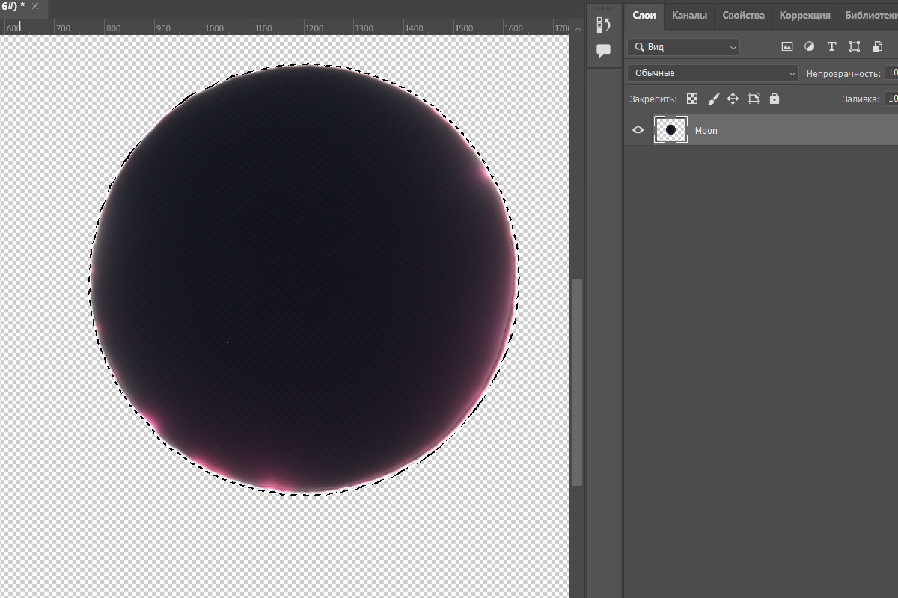The image size is (898, 598).
Task: Switch to the Слои tab
Action: pos(644,15)
